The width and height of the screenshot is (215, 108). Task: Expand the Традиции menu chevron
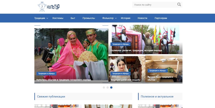(x=47, y=18)
